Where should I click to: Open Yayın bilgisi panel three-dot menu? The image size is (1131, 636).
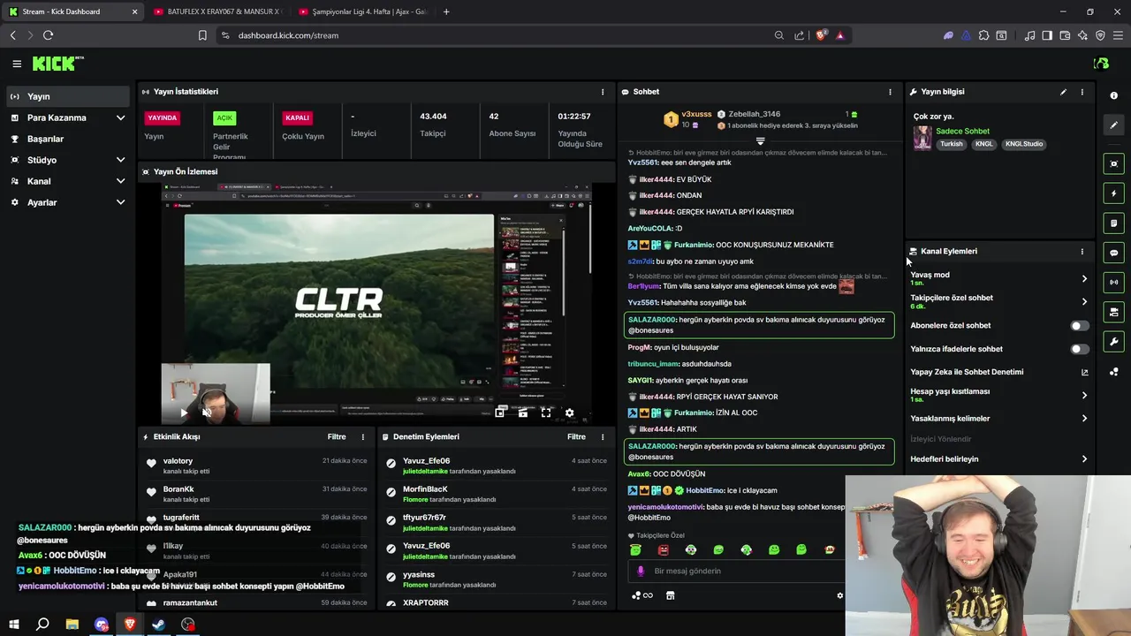pos(1082,92)
